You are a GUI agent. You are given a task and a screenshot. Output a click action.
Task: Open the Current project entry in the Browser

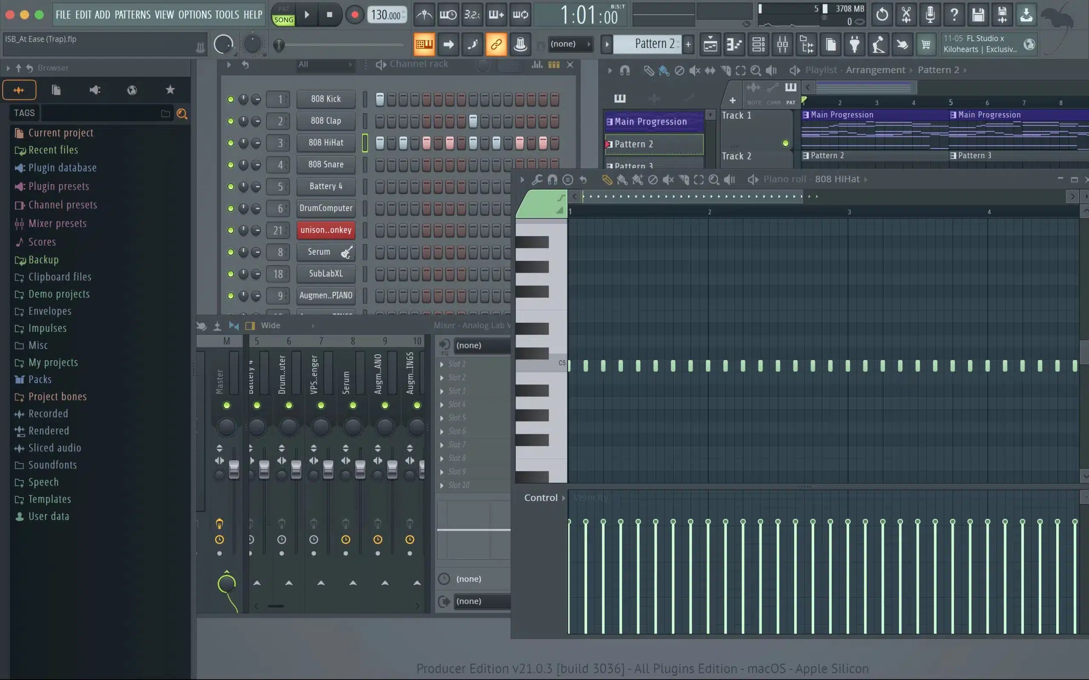point(61,133)
